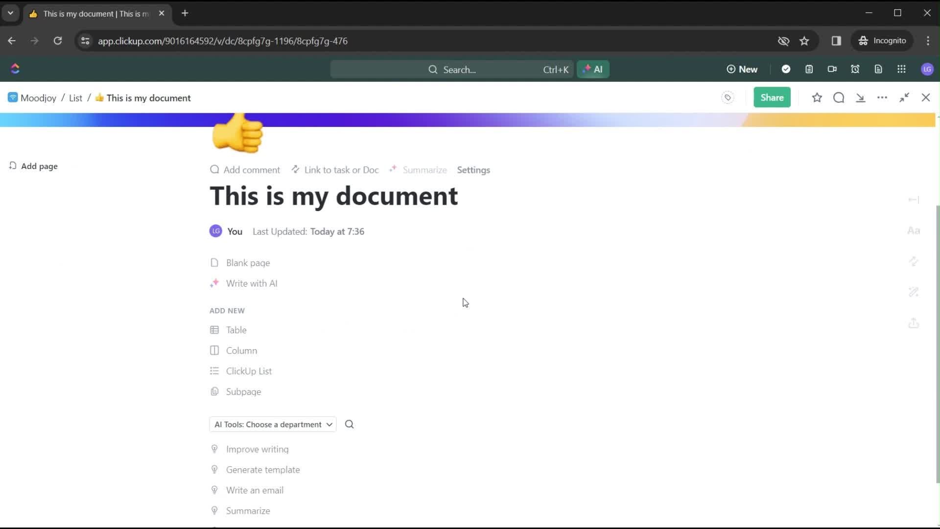Click the Share button to open sharing
This screenshot has width=940, height=529.
tap(774, 97)
